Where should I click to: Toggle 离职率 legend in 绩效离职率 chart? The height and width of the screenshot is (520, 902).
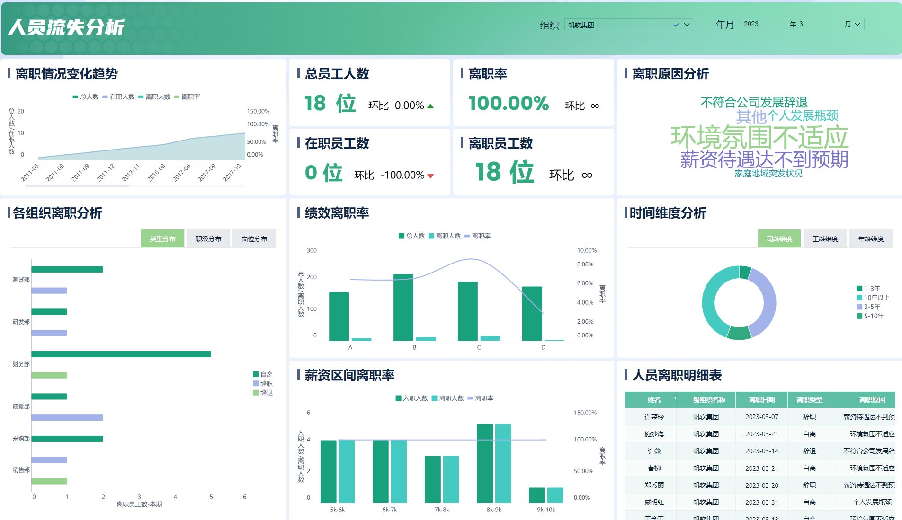[x=477, y=236]
